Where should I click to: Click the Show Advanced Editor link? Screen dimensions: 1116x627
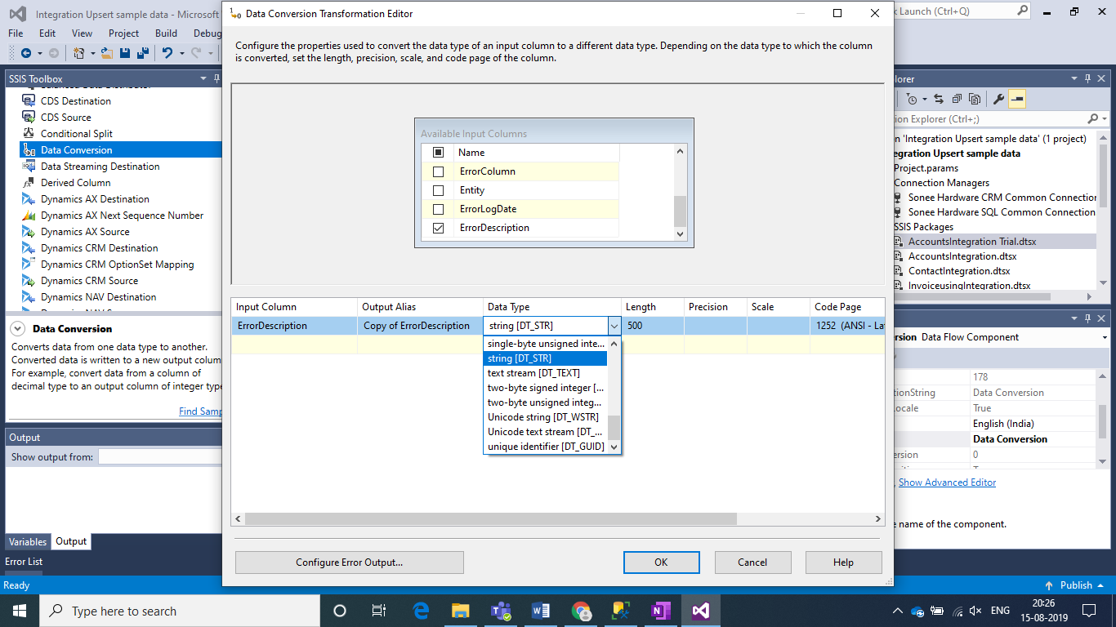point(947,482)
